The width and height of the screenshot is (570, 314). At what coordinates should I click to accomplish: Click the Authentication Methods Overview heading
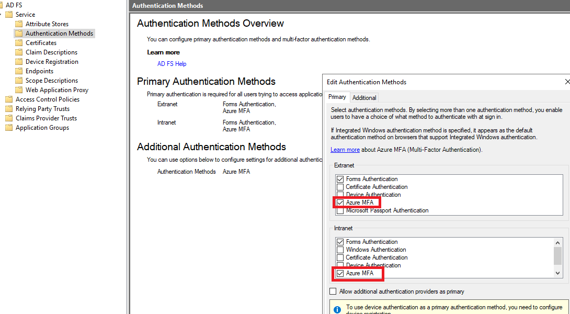(210, 23)
